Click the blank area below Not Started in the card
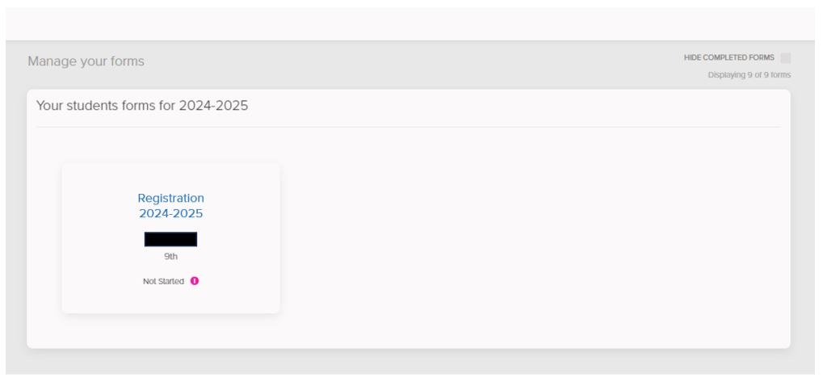 170,300
